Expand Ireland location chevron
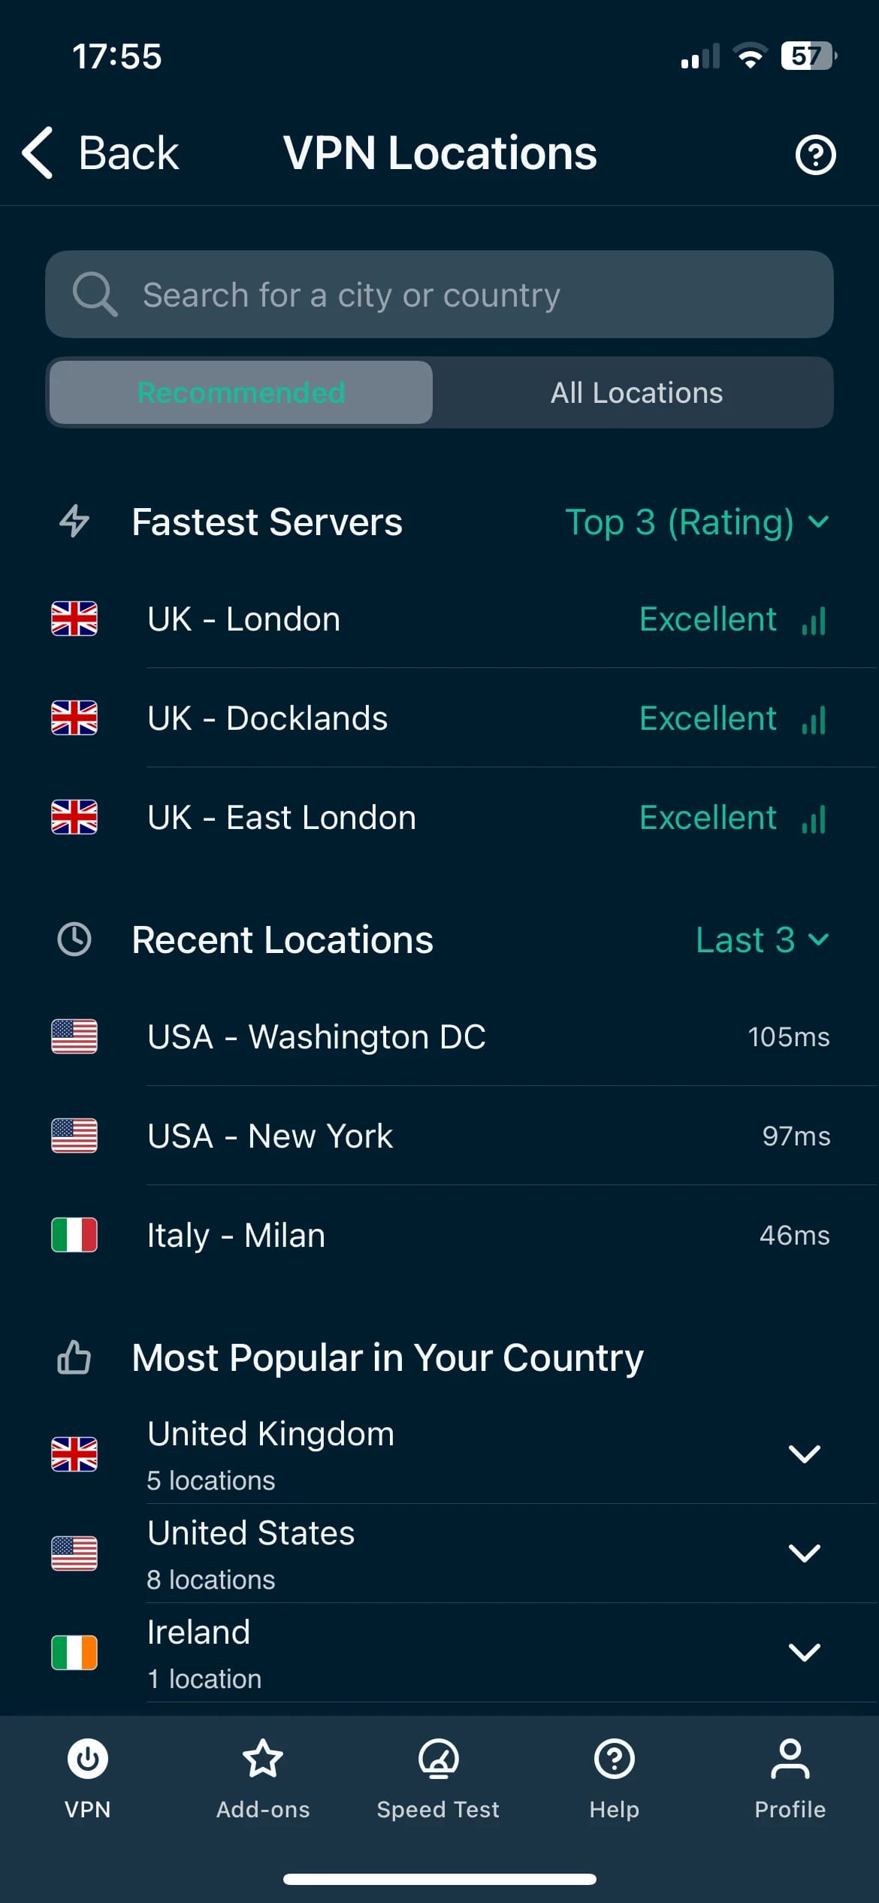The width and height of the screenshot is (879, 1903). [x=804, y=1652]
